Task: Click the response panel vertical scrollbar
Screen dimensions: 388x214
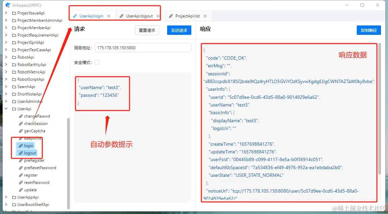Action: 380,109
